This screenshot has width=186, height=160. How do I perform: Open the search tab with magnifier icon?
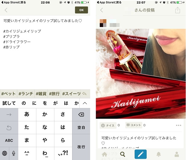(123, 154)
